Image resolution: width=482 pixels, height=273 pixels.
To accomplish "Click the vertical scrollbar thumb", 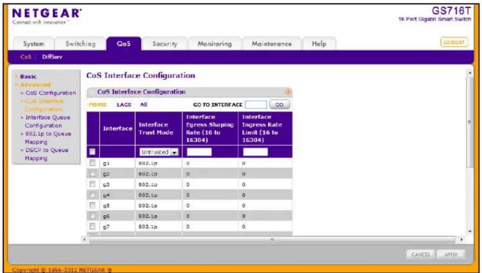I will [469, 123].
